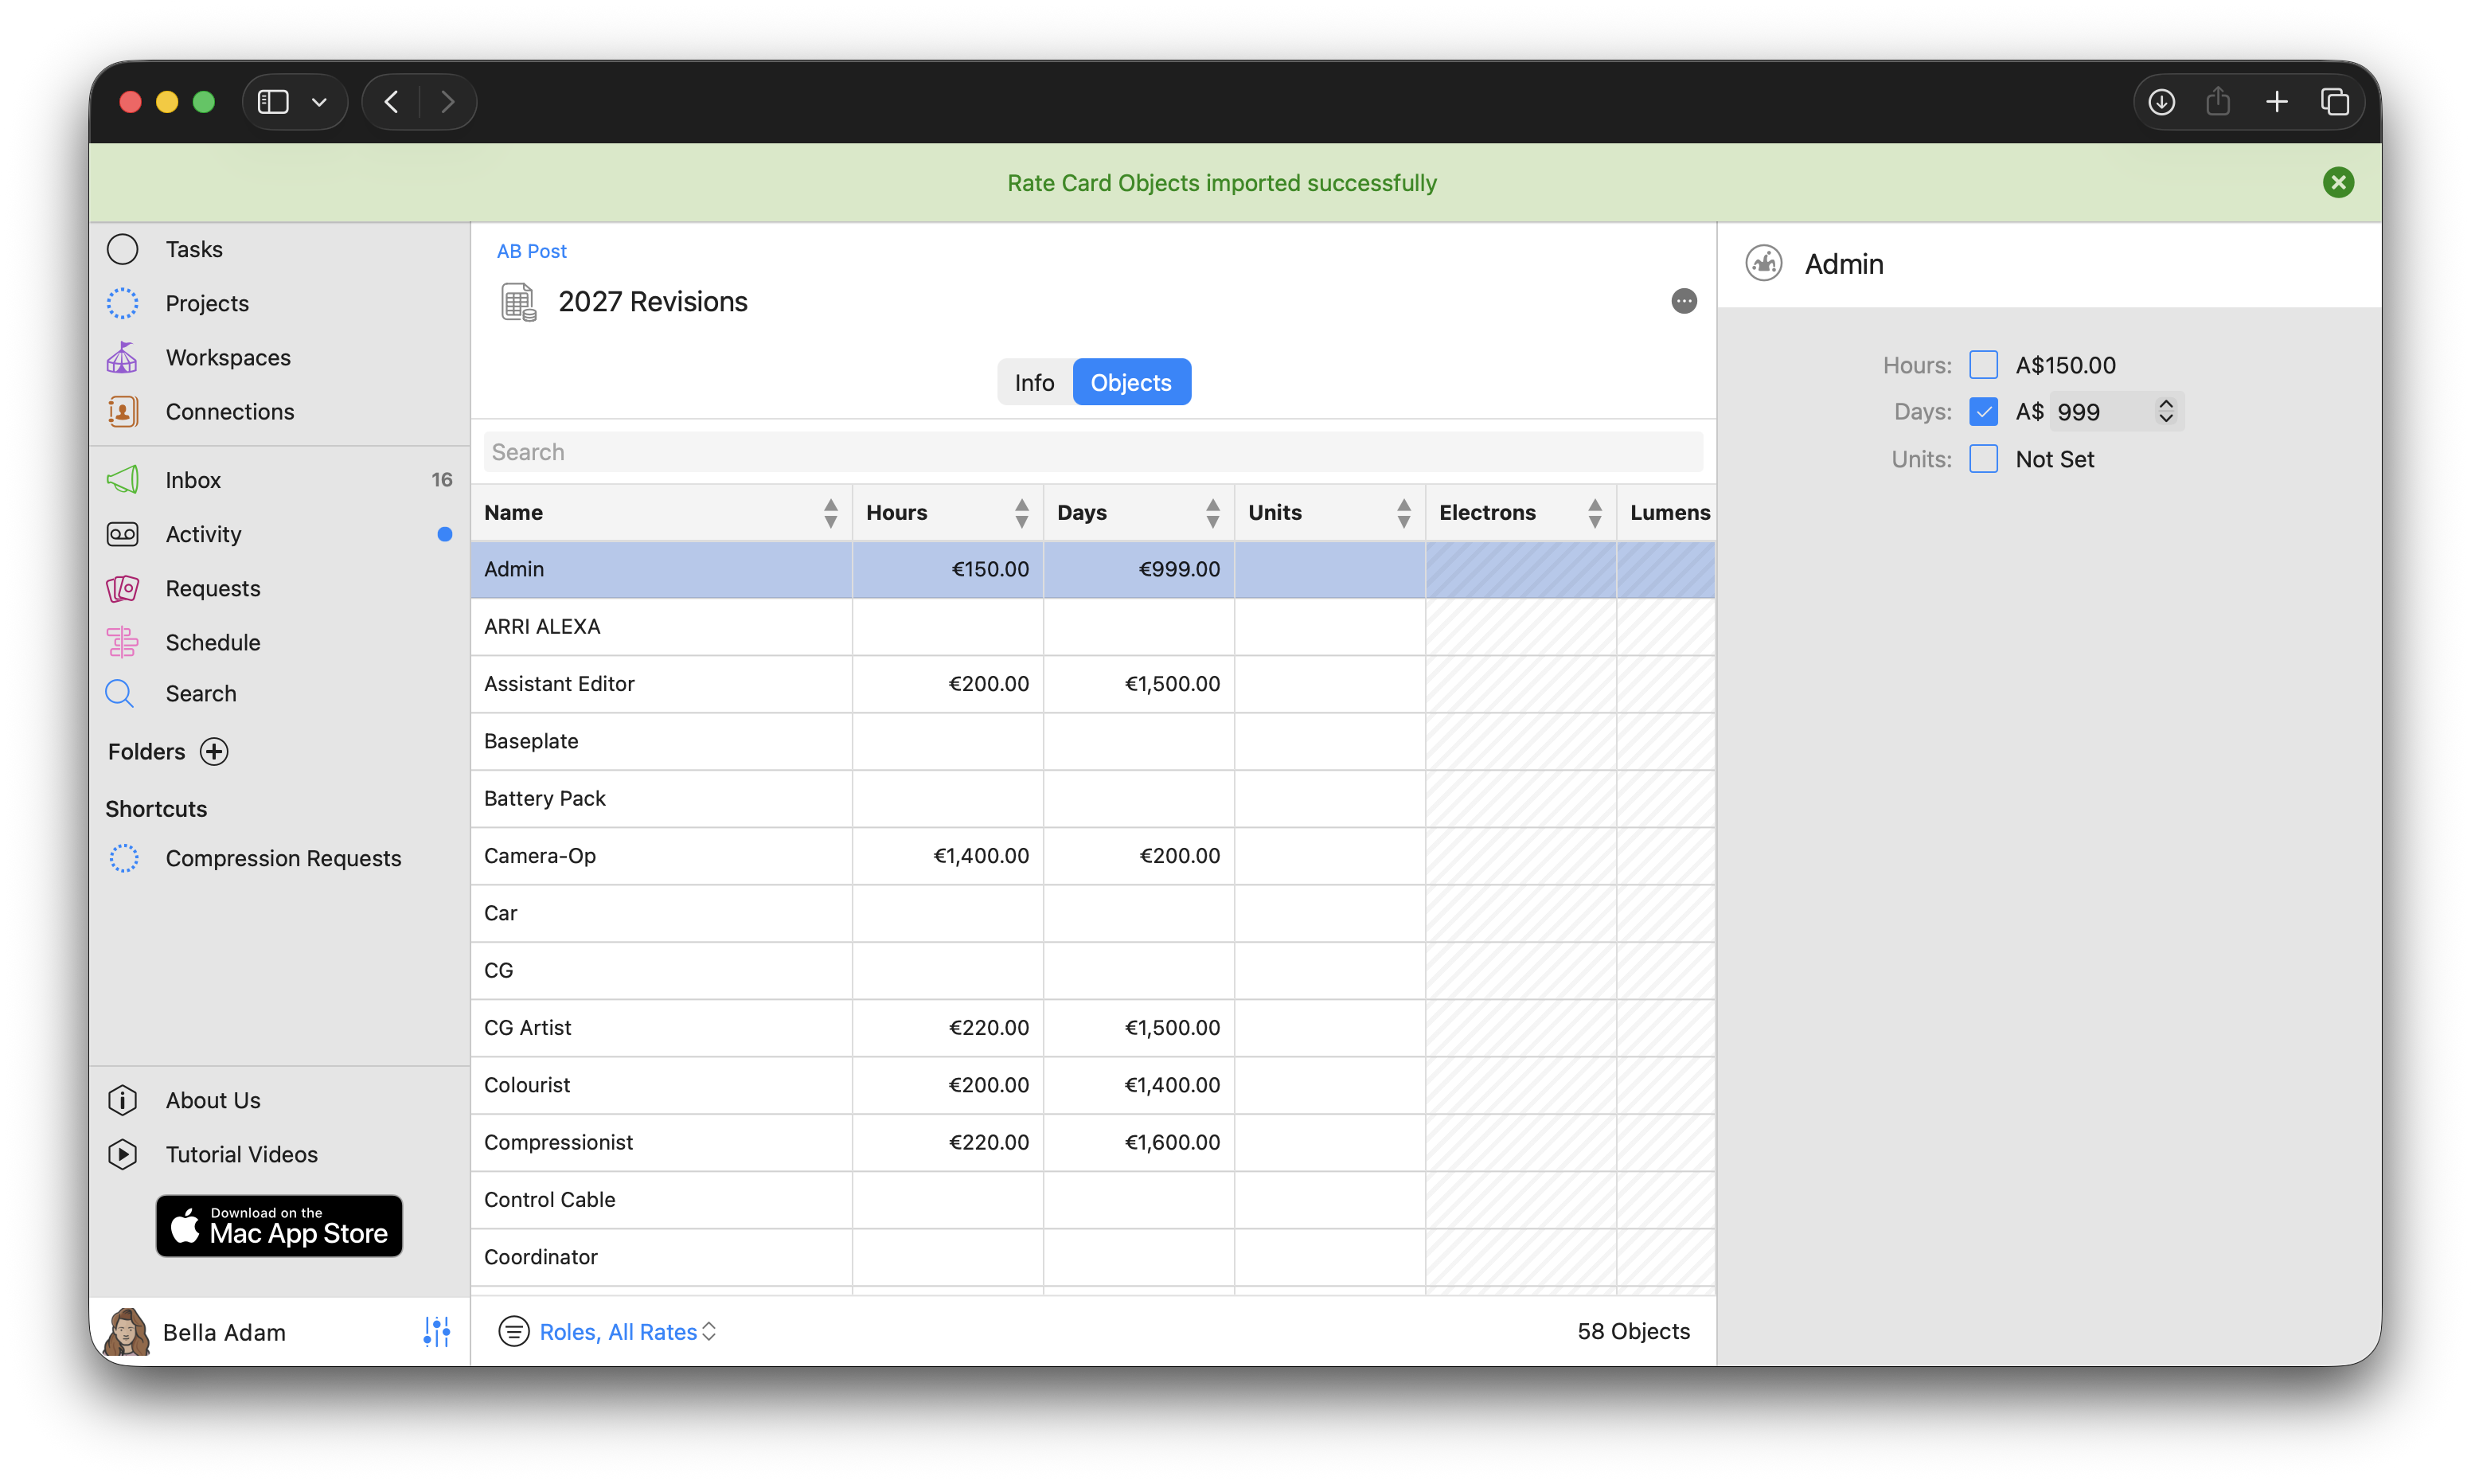This screenshot has height=1484, width=2471.
Task: Open Workspaces tent icon
Action: pyautogui.click(x=122, y=357)
